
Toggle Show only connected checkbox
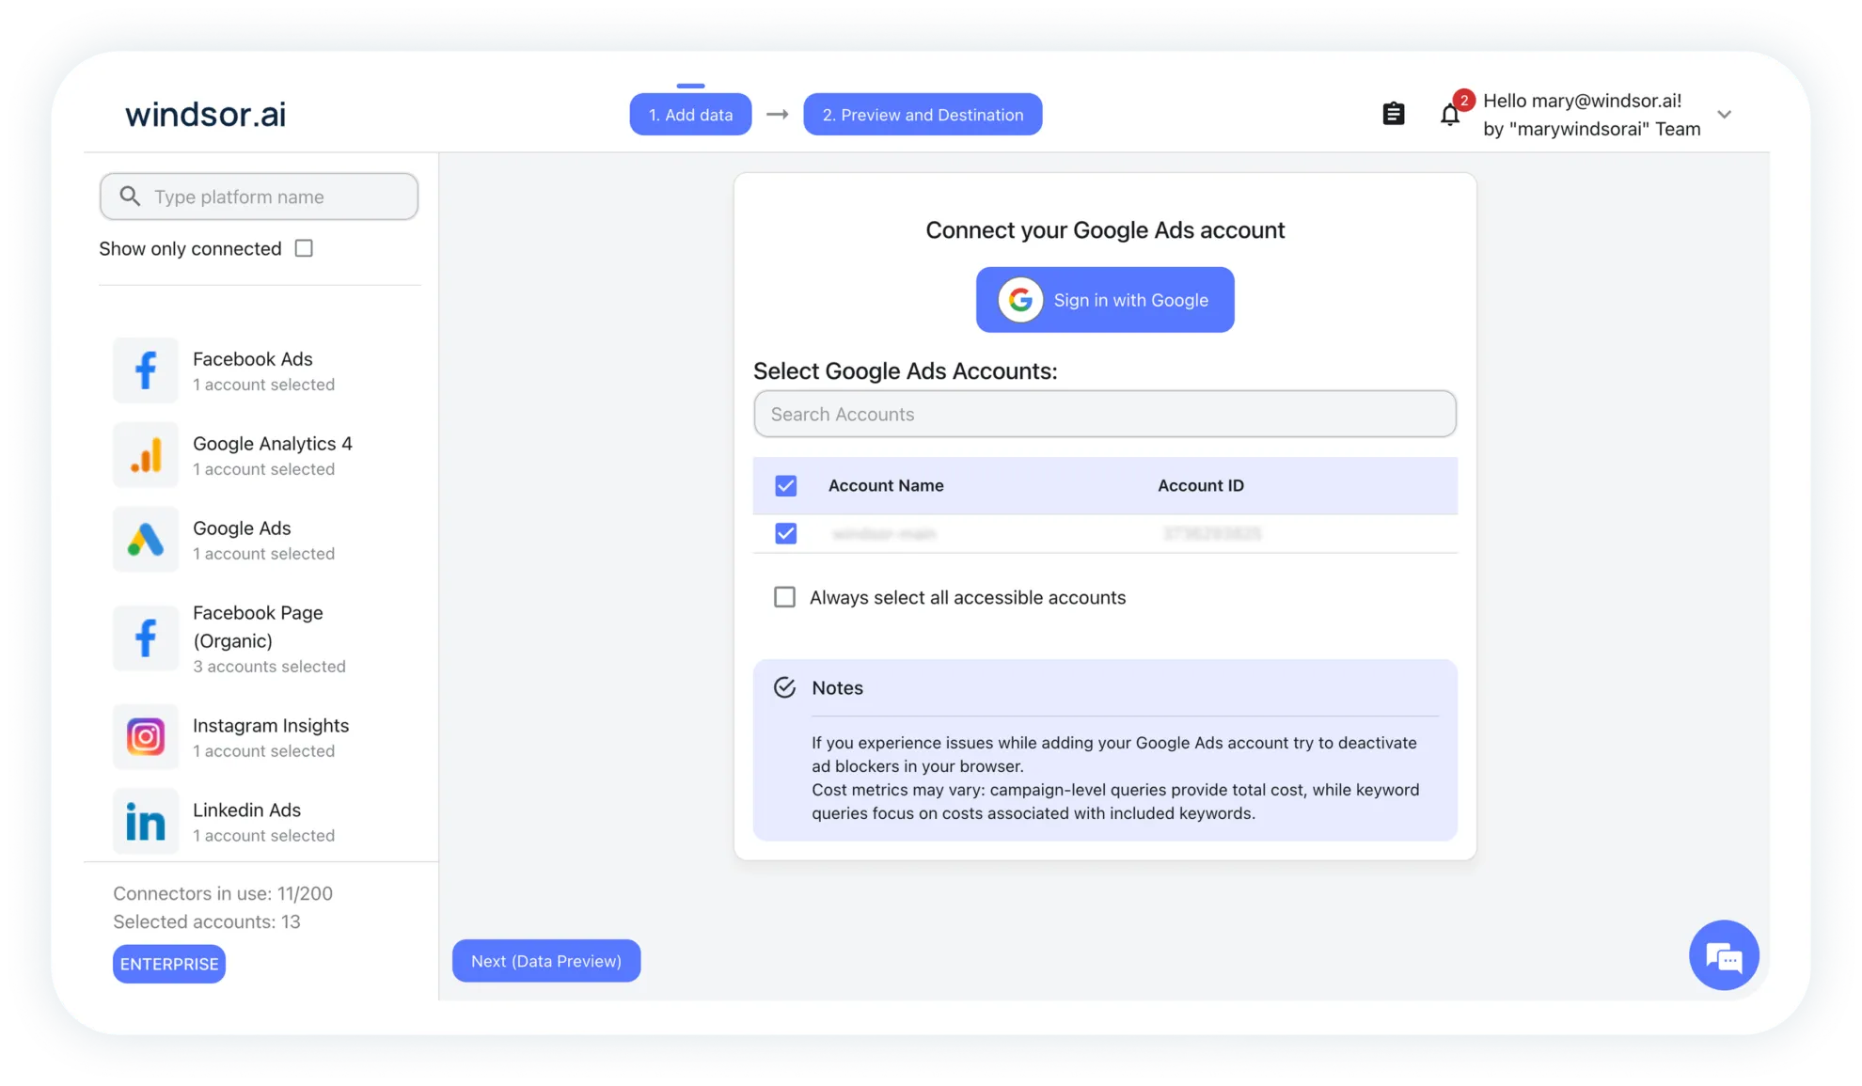[304, 248]
